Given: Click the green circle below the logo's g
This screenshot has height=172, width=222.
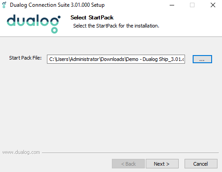Looking at the screenshot, I should [x=55, y=30].
